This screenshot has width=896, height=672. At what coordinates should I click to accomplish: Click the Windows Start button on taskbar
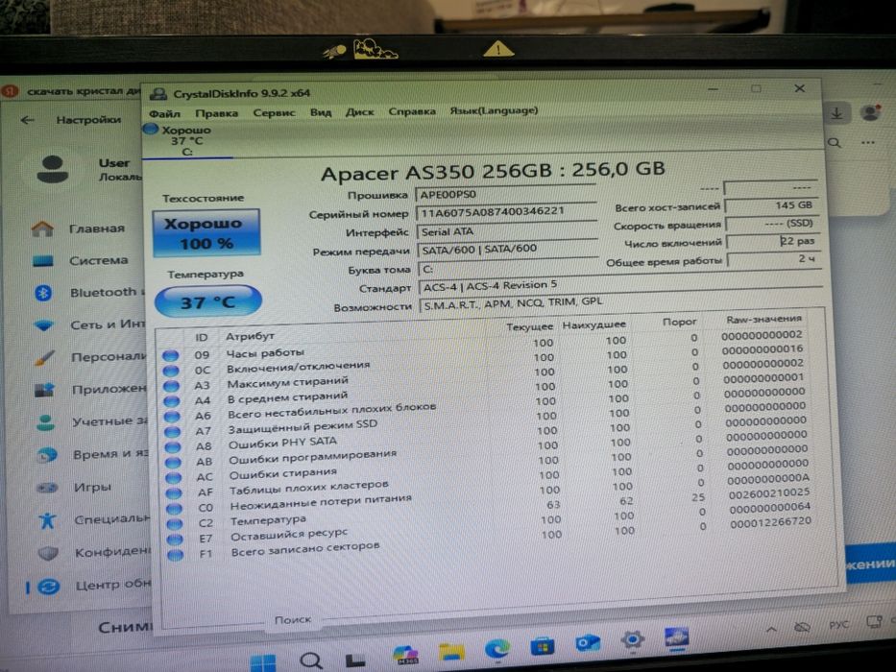[x=263, y=662]
